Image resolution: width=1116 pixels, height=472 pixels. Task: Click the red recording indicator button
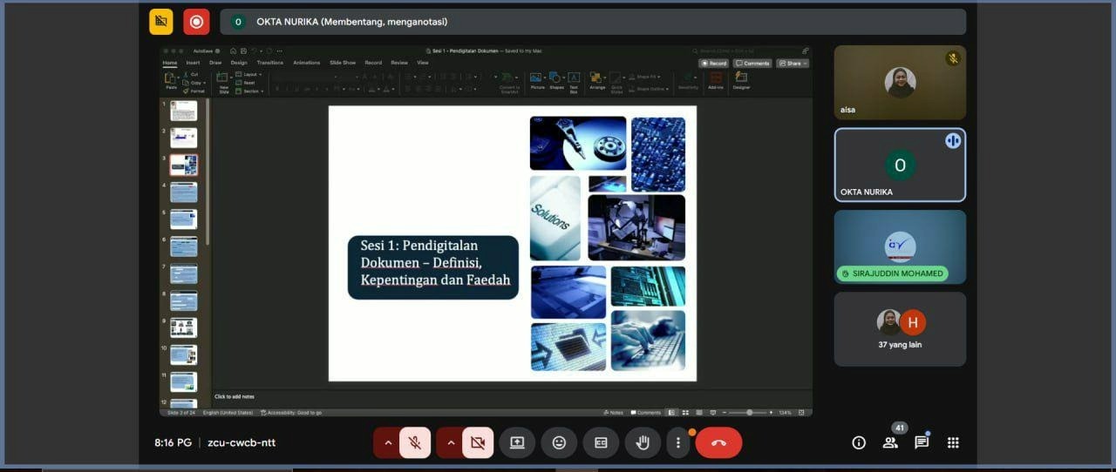196,22
